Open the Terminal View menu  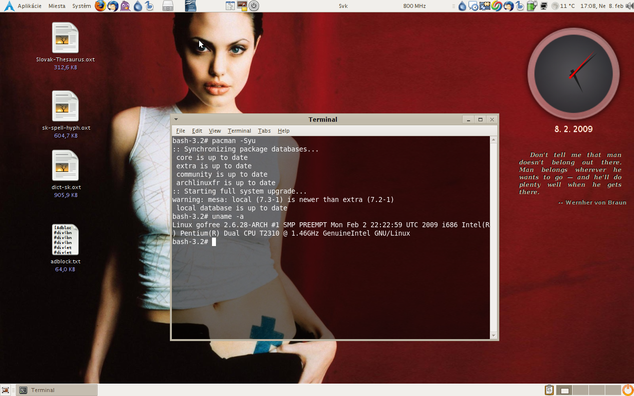click(214, 131)
